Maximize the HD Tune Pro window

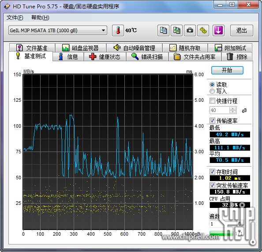(x=232, y=5)
